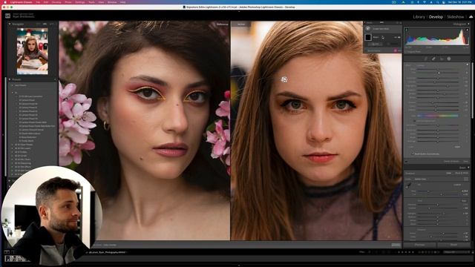Click Auto in the Tone section
The height and width of the screenshot is (267, 475).
click(x=464, y=201)
